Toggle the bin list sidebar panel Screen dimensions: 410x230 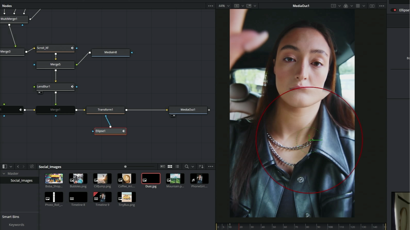(4, 166)
